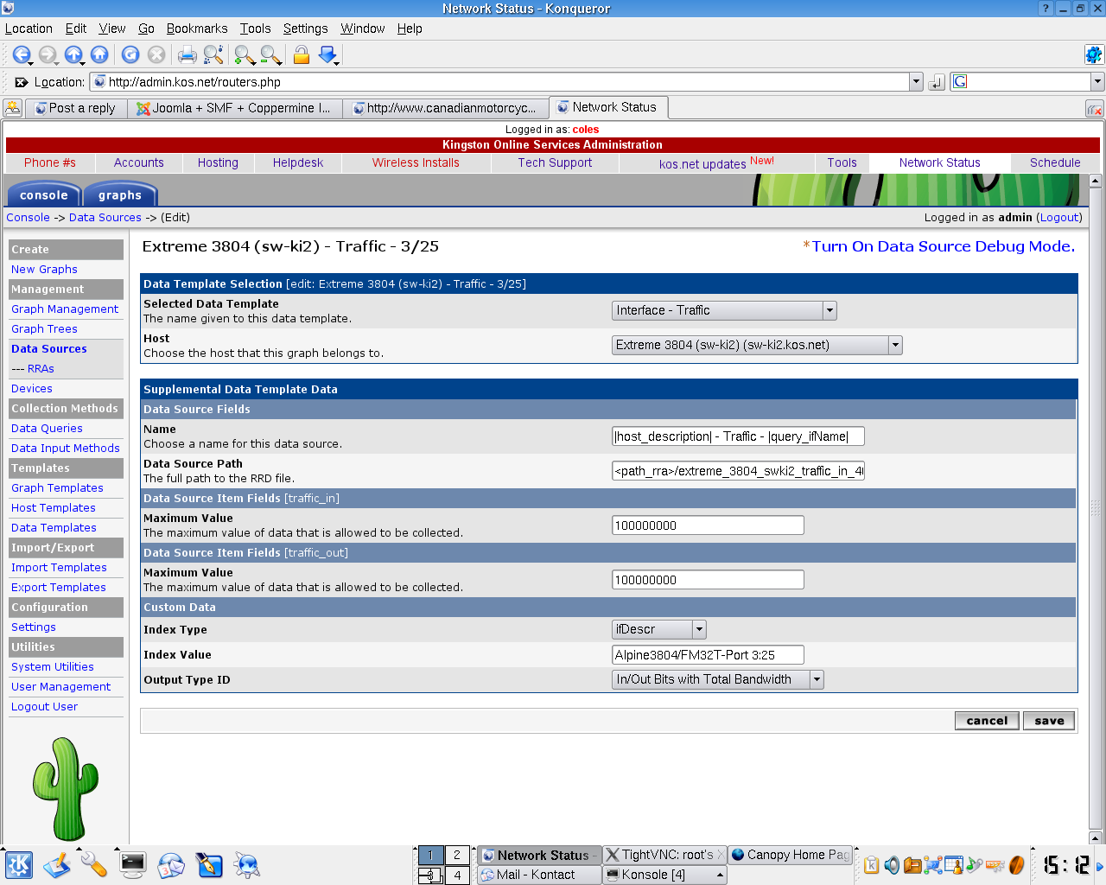Launch the Konsole terminal icon in panel
1106x885 pixels.
tap(133, 865)
